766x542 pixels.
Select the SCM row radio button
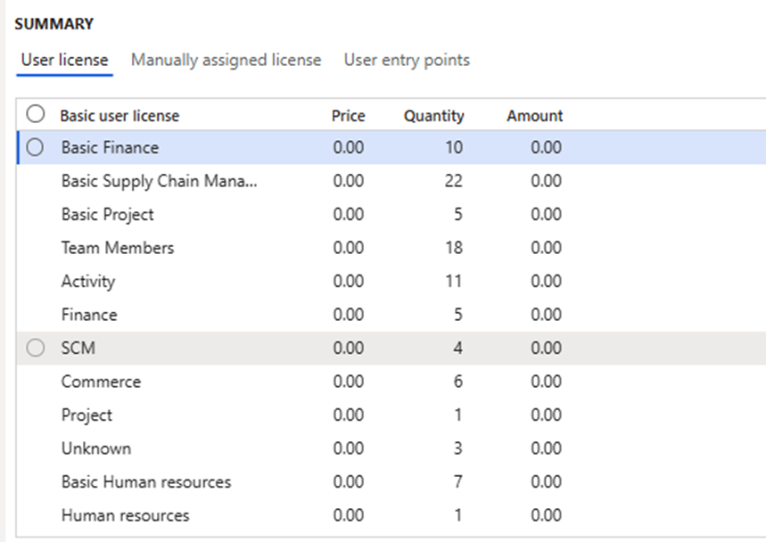(x=36, y=348)
